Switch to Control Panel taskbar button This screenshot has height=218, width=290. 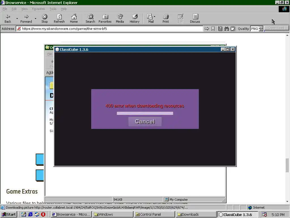[154, 215]
